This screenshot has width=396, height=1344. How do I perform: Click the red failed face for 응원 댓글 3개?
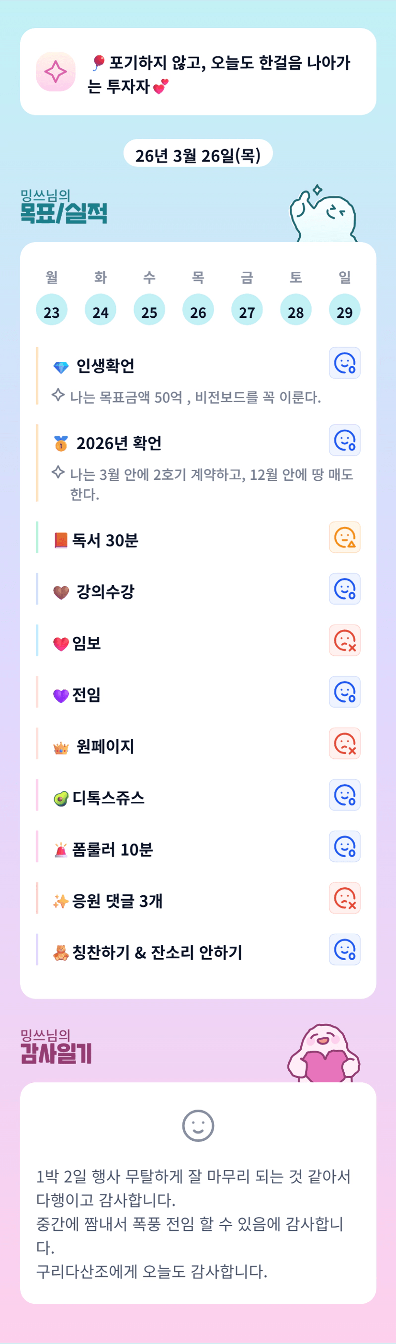(x=344, y=898)
